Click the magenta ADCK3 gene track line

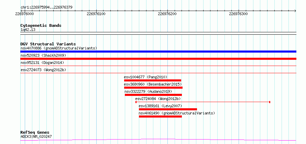coord(158,140)
